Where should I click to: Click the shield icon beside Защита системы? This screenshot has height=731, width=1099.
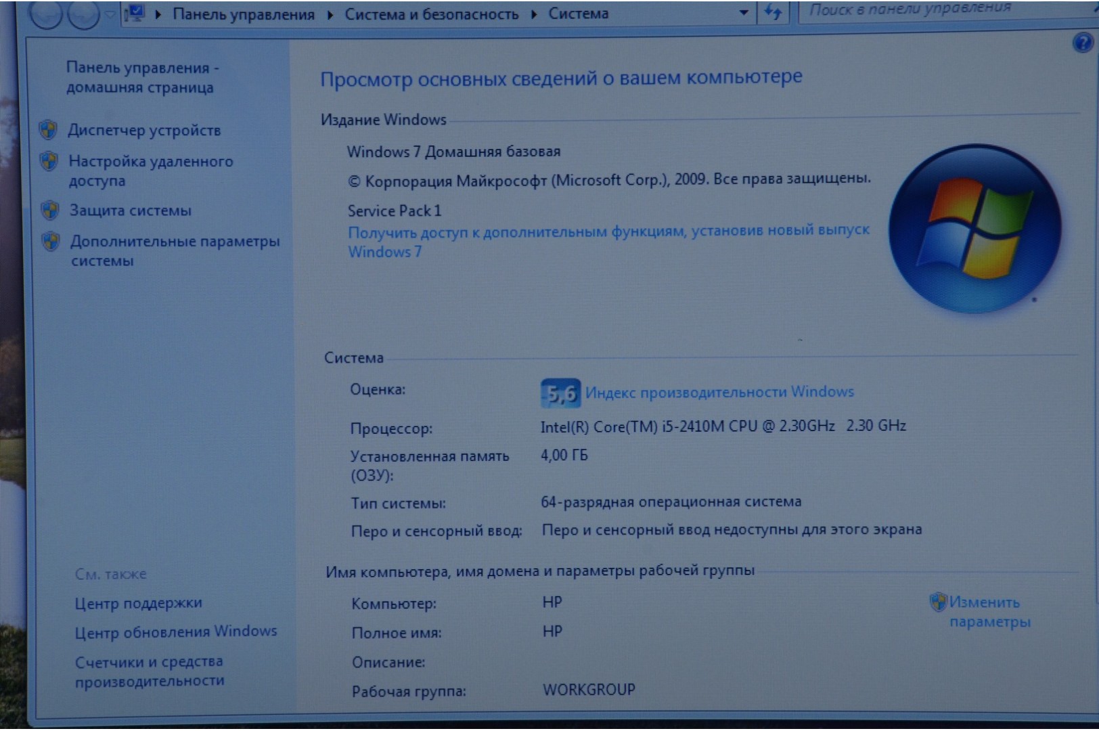tap(49, 210)
